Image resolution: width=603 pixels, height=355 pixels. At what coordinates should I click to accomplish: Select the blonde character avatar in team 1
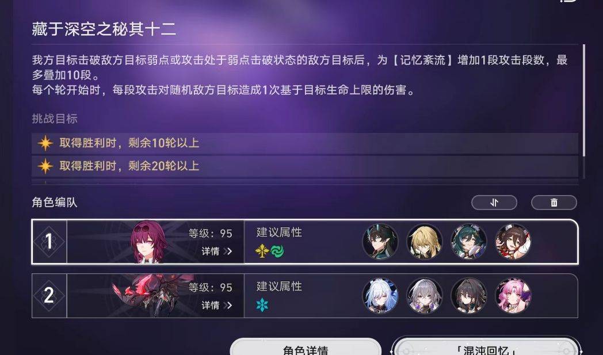[x=425, y=242]
